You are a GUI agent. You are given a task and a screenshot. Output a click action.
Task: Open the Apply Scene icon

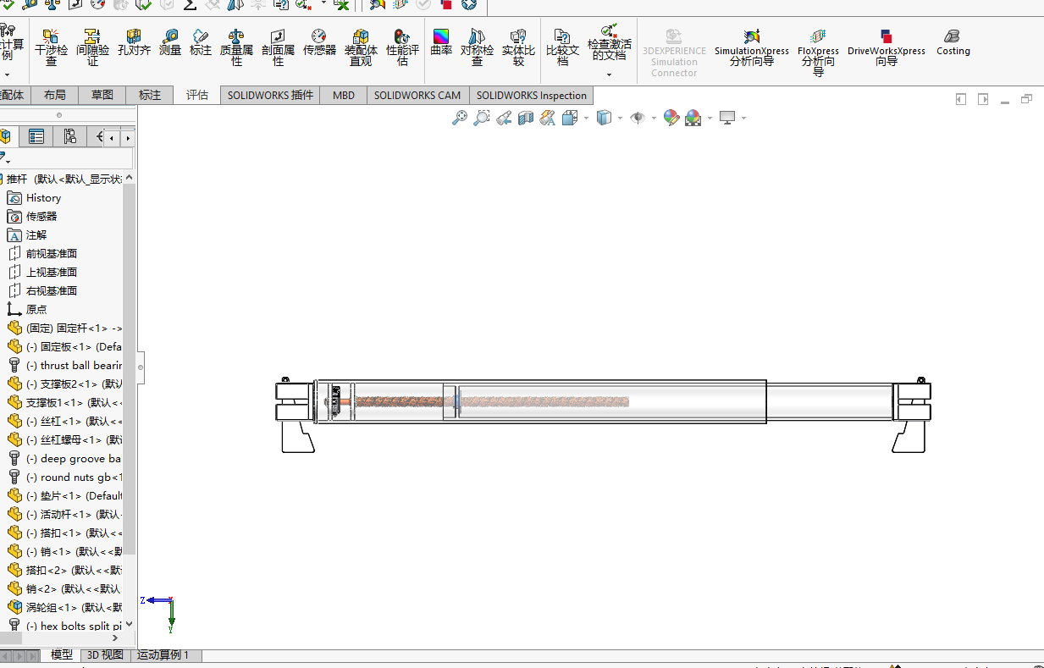coord(693,118)
